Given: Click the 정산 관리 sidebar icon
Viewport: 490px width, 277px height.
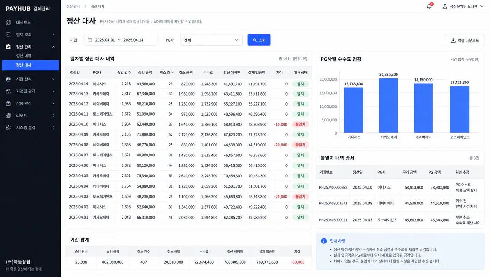Looking at the screenshot, I should tap(9, 47).
